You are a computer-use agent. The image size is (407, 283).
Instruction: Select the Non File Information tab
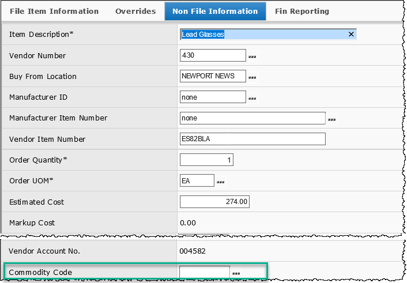pyautogui.click(x=215, y=12)
